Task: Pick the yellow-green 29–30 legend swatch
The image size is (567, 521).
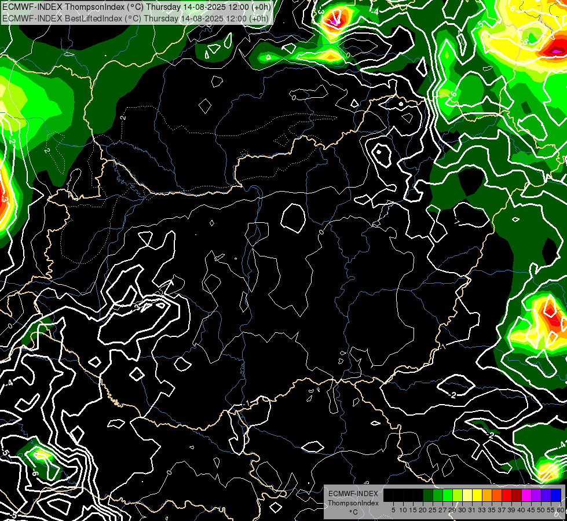Action: tap(458, 495)
